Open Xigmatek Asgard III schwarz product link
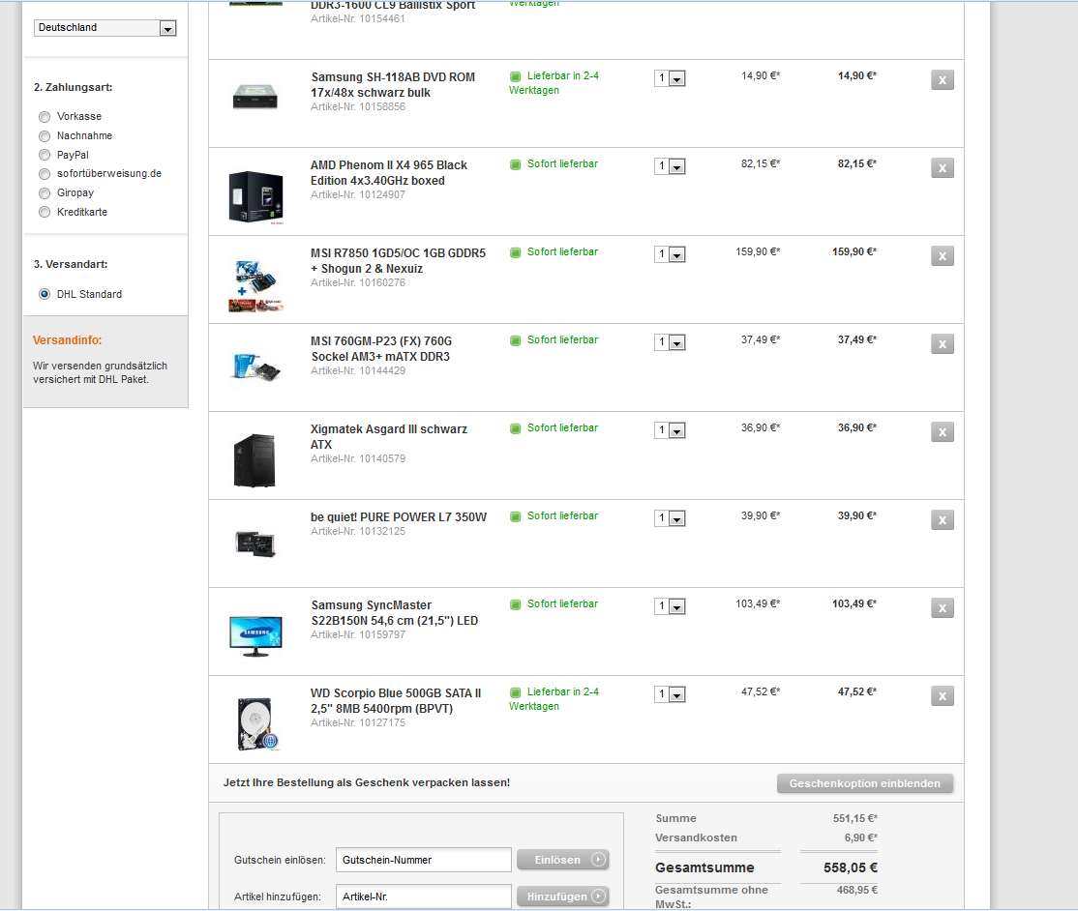 388,436
